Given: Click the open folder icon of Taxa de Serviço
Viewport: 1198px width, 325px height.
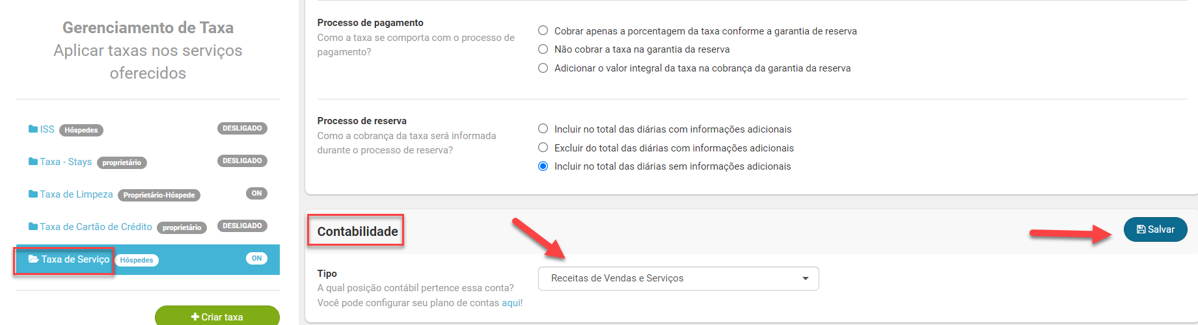Looking at the screenshot, I should [34, 259].
